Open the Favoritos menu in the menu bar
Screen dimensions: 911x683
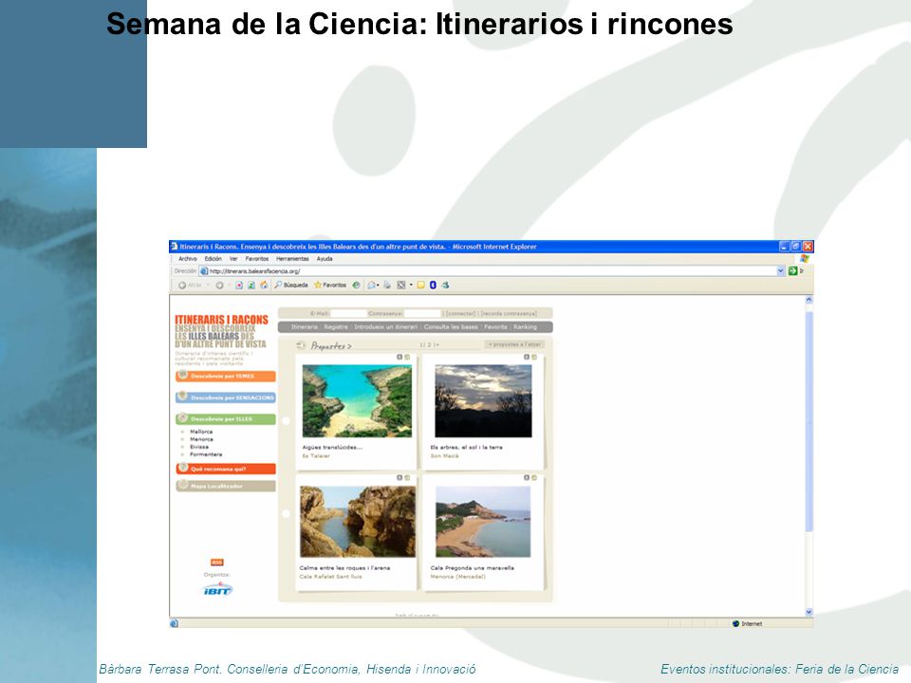(x=257, y=259)
